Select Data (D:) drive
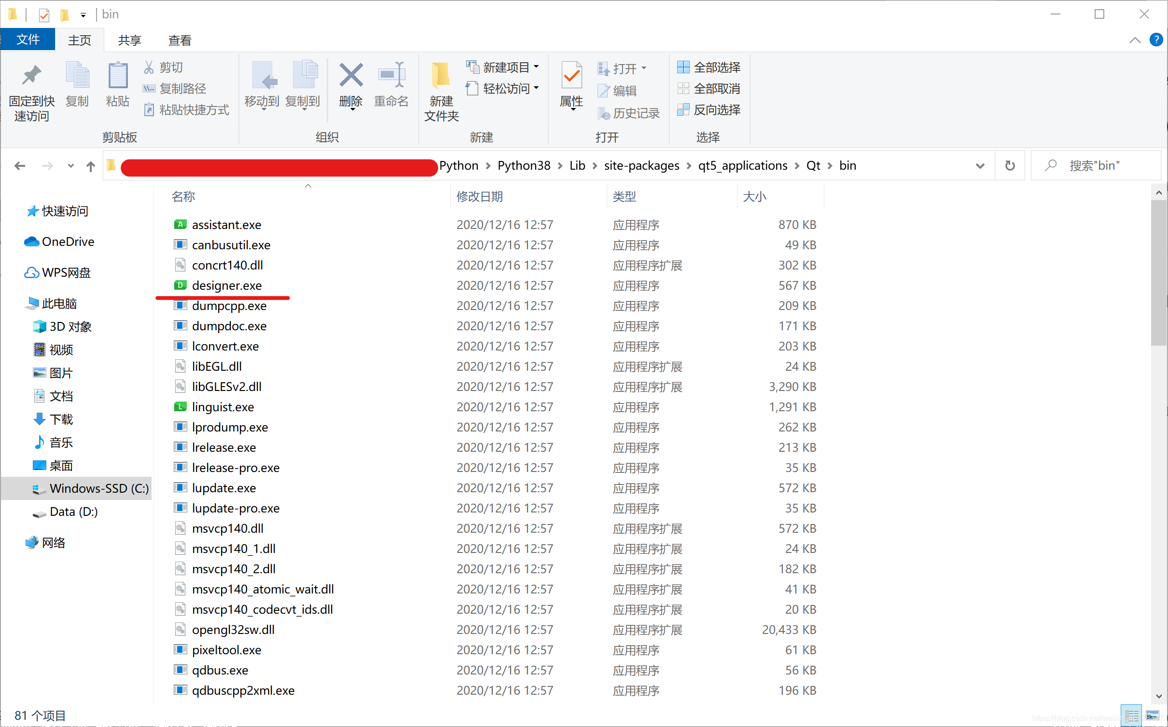The height and width of the screenshot is (727, 1168). pos(65,512)
